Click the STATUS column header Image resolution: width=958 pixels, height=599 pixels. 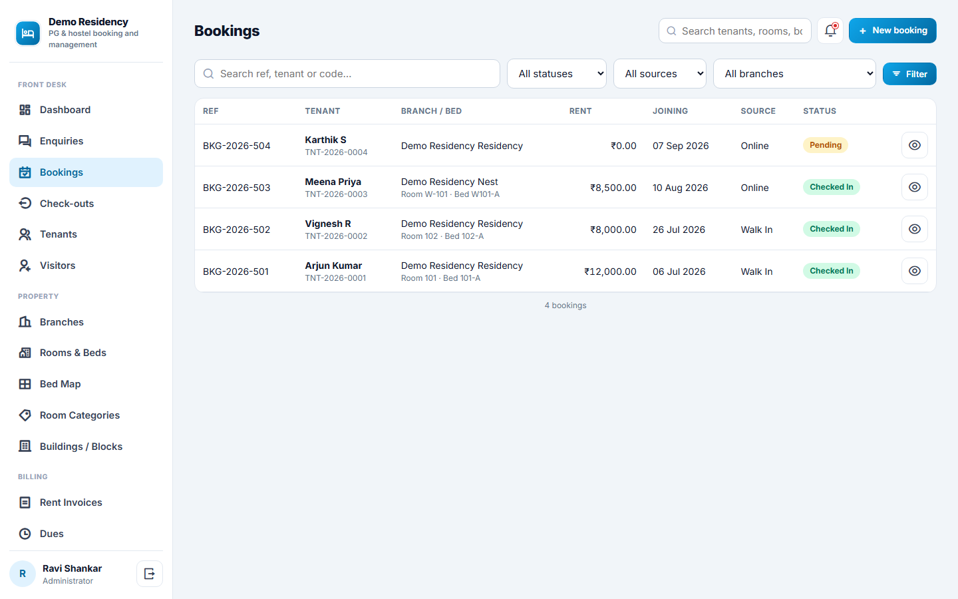(x=820, y=111)
